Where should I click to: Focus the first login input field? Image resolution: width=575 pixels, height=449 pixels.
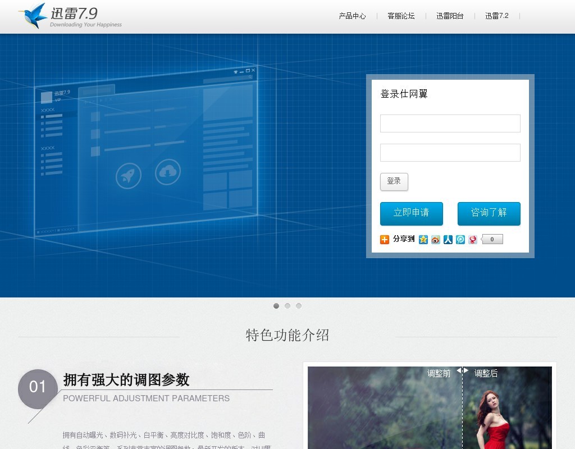click(x=450, y=123)
